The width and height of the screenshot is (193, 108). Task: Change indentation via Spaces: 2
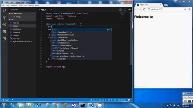102,100
